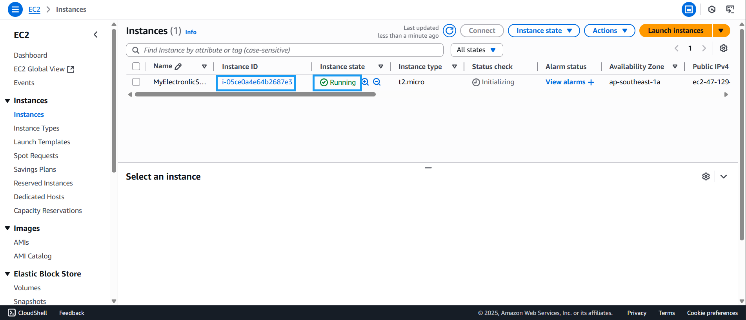Open Terms footer link
This screenshot has height=320, width=746.
point(666,313)
